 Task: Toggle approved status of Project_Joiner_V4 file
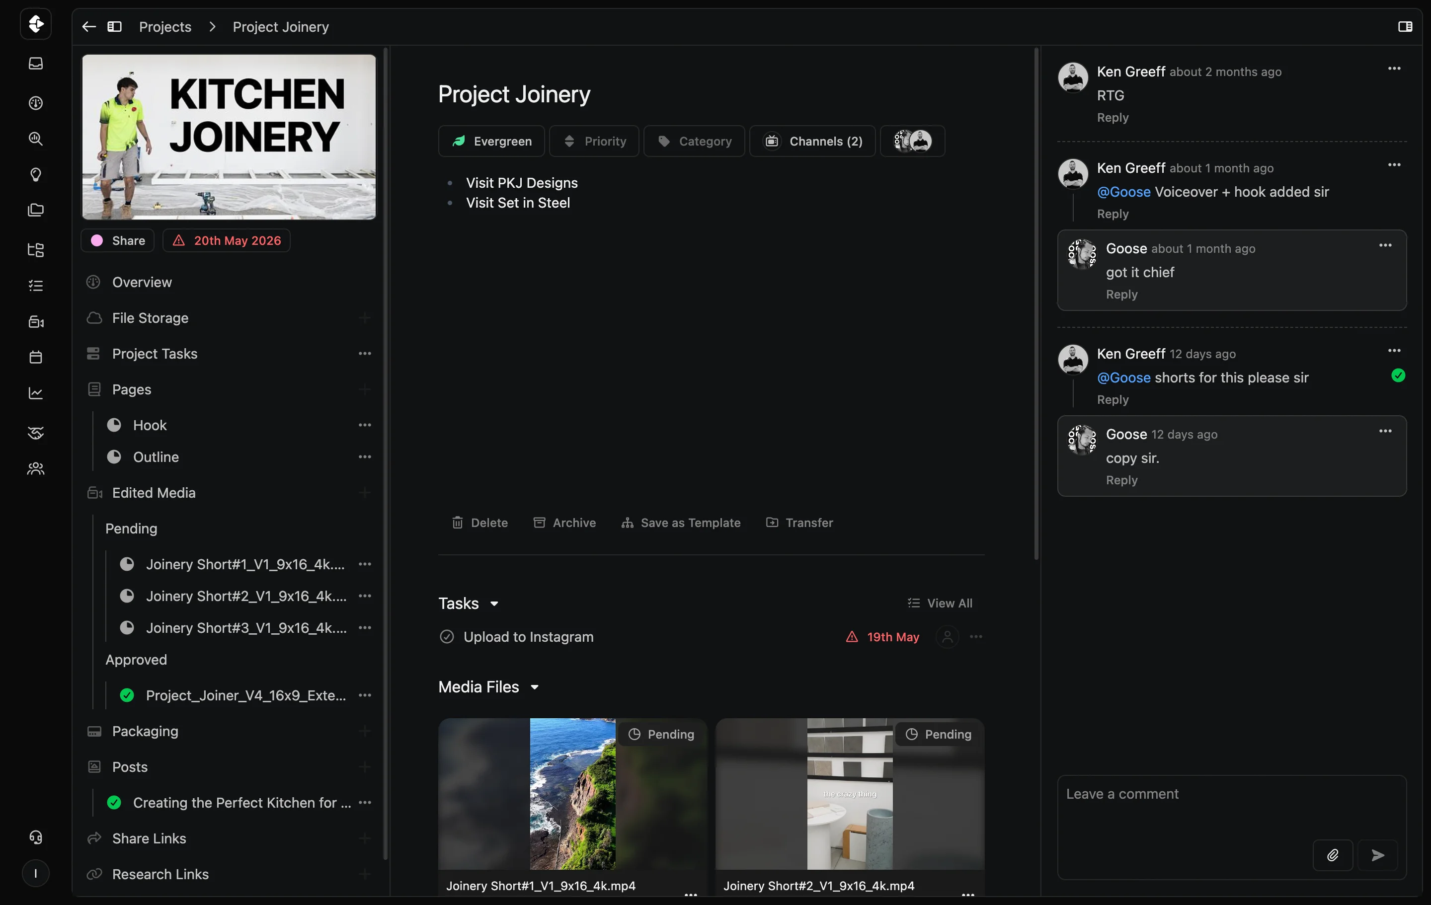coord(127,695)
